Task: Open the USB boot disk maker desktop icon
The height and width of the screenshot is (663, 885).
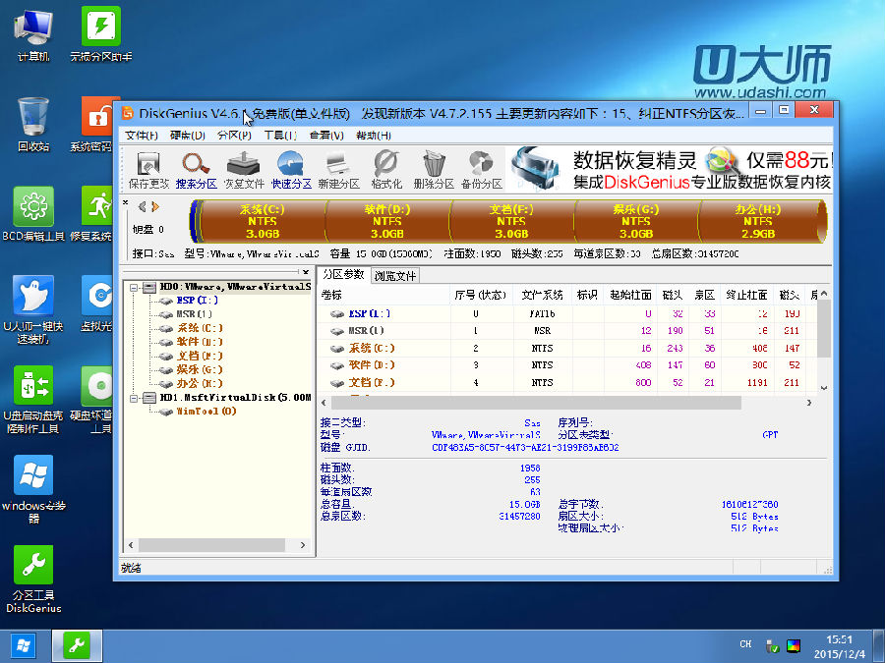Action: pos(33,400)
